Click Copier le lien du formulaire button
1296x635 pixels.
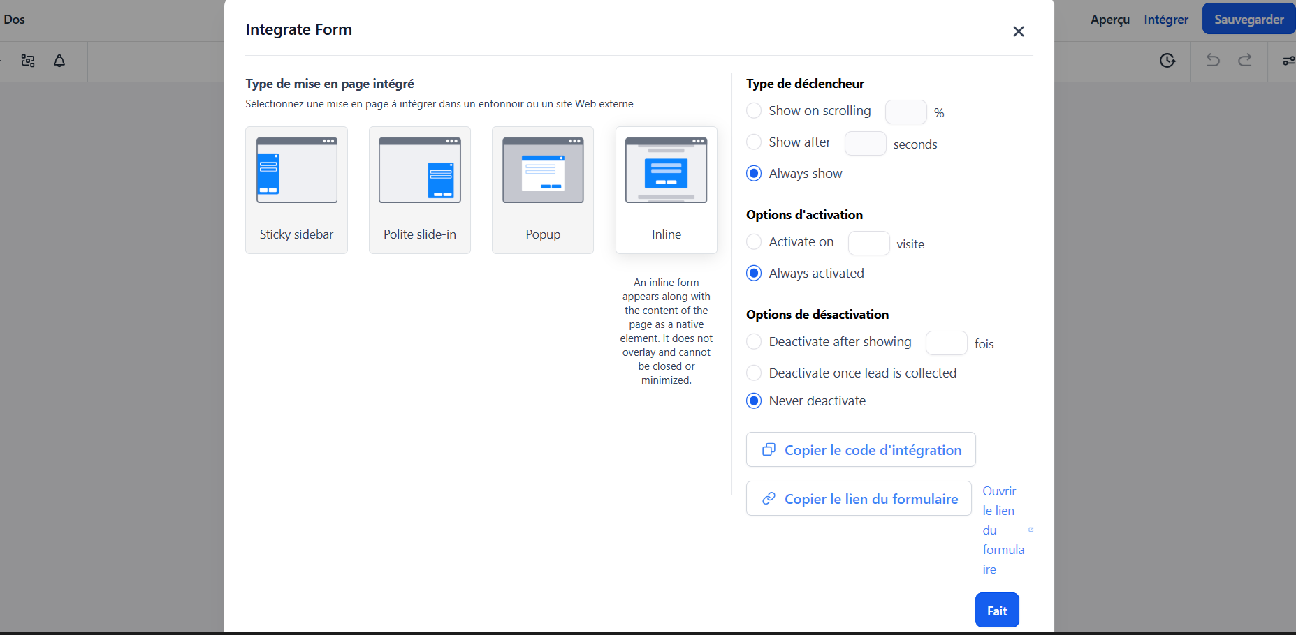click(x=859, y=499)
